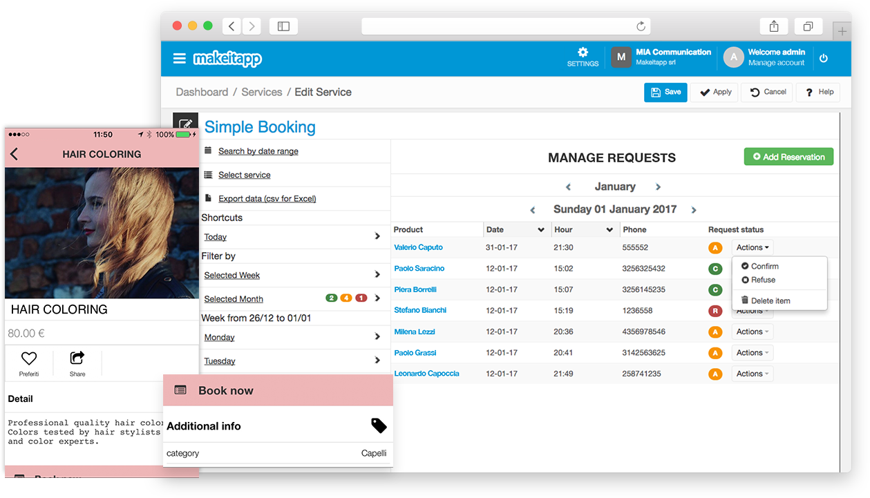Click the Safari share icon
This screenshot has width=870, height=498.
[774, 26]
